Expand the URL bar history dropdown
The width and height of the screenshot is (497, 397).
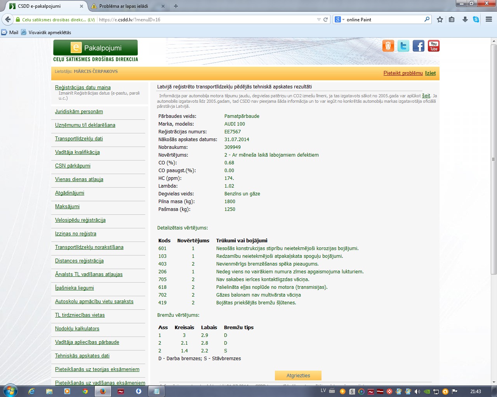click(x=319, y=19)
